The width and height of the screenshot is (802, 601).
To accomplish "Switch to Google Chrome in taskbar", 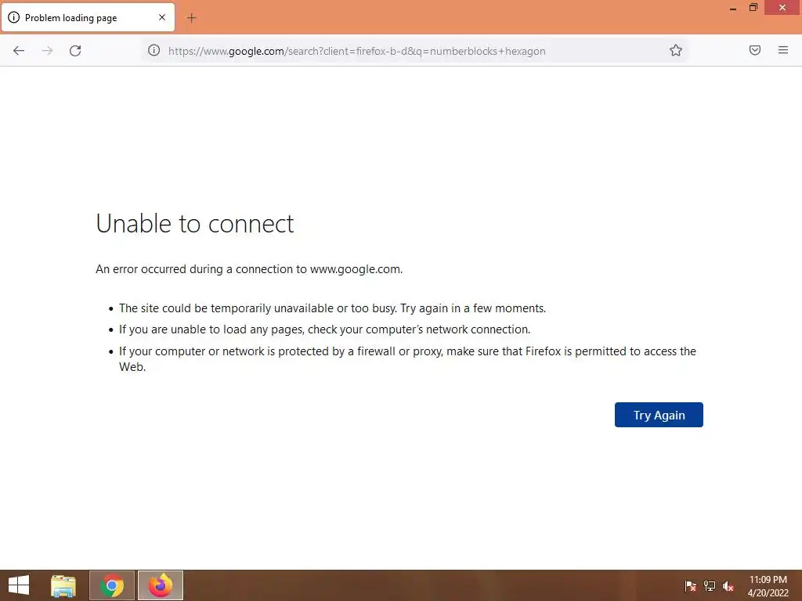I will 112,585.
